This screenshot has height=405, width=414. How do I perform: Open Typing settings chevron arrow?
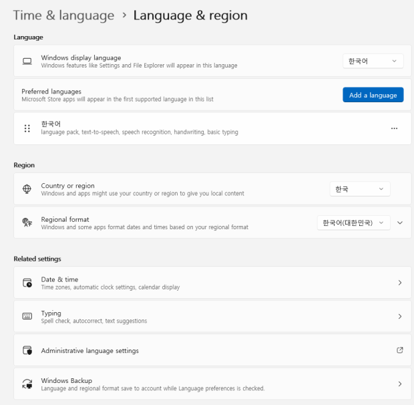[400, 316]
